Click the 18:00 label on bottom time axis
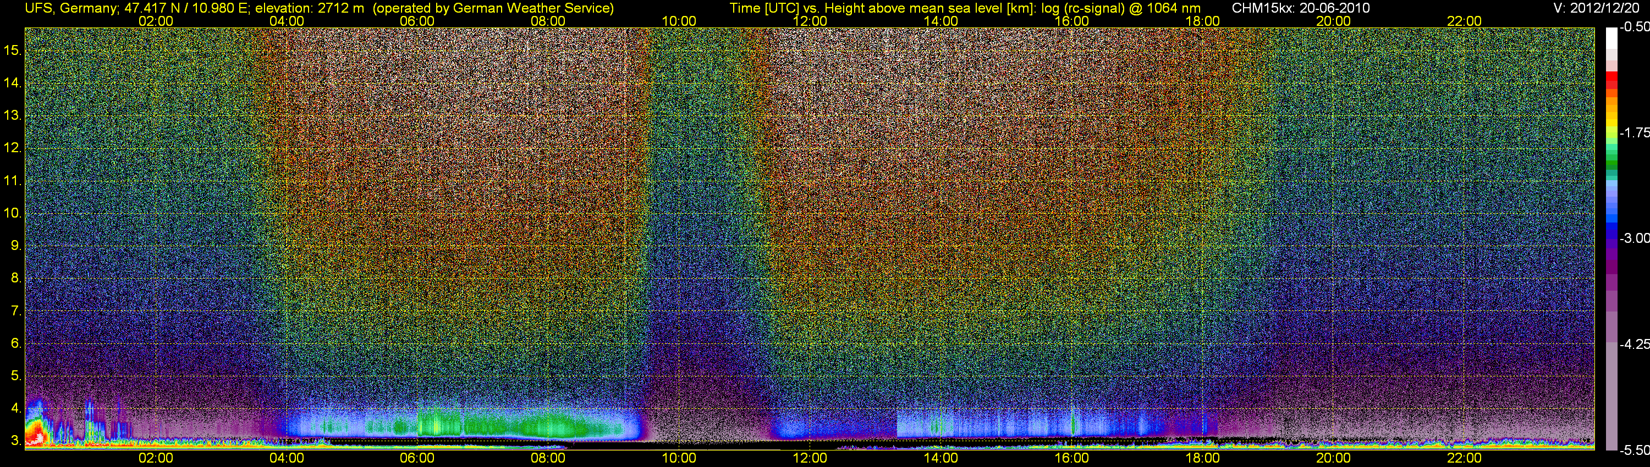 (x=1202, y=458)
